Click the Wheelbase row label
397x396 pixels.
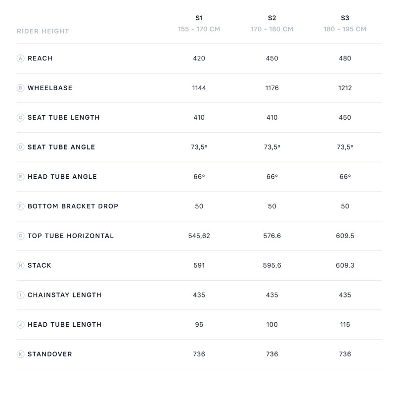pyautogui.click(x=50, y=88)
